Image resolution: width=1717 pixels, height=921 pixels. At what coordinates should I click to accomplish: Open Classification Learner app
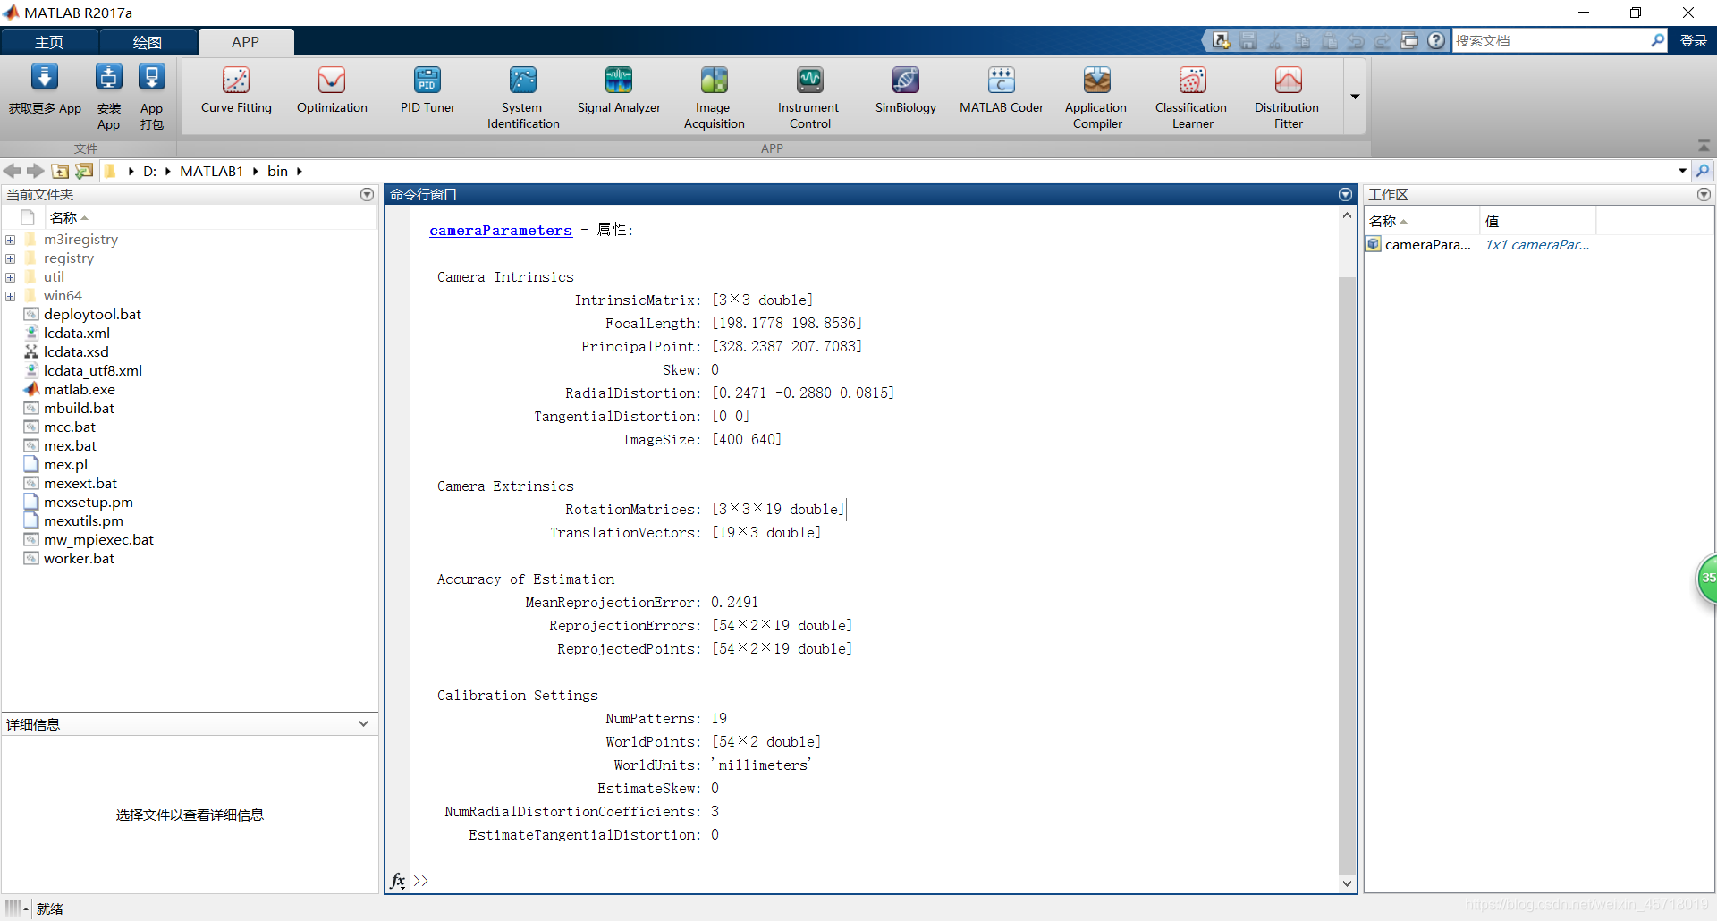click(1192, 97)
